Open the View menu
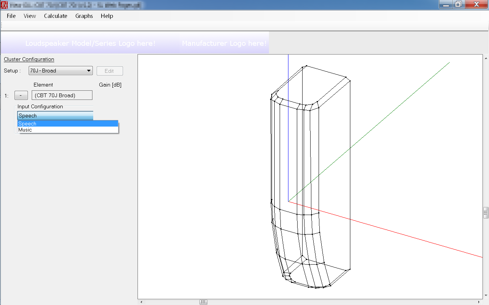Screen dimensions: 489x305 [30, 16]
